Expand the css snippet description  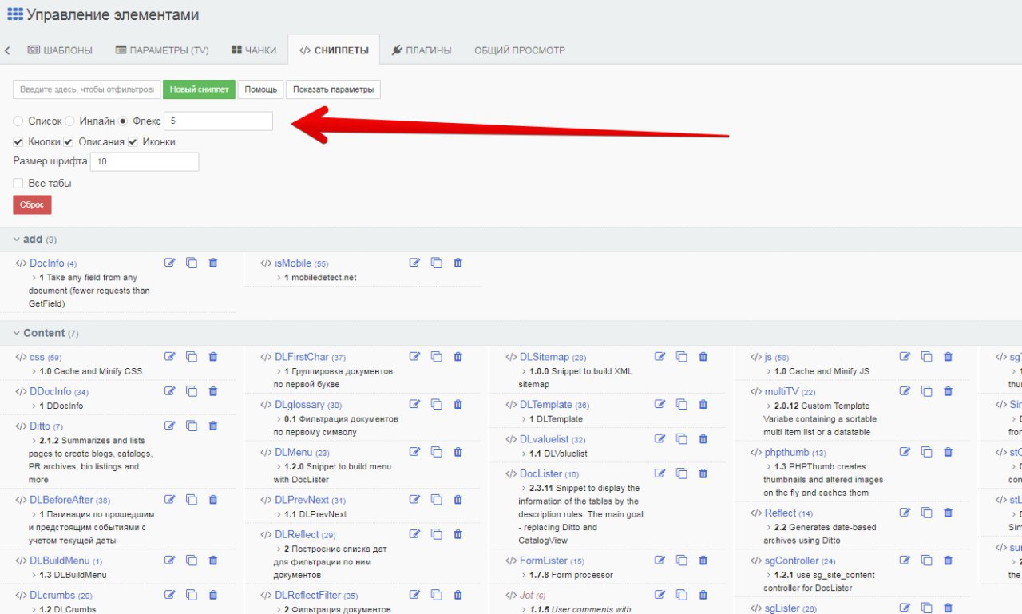point(33,371)
